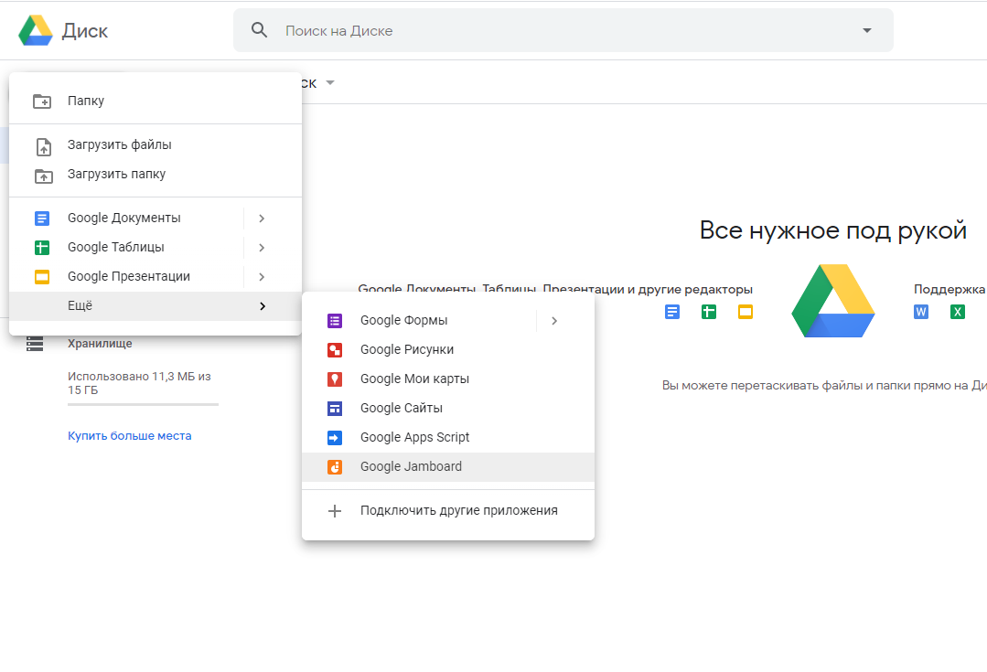The image size is (987, 672).
Task: Expand Google Презентации submenu arrow
Action: coord(262,277)
